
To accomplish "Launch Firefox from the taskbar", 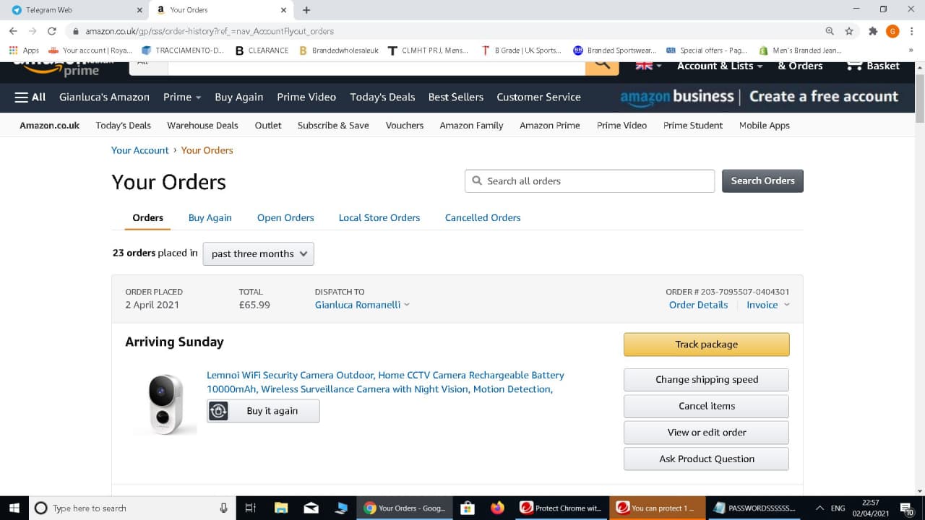I will (497, 508).
